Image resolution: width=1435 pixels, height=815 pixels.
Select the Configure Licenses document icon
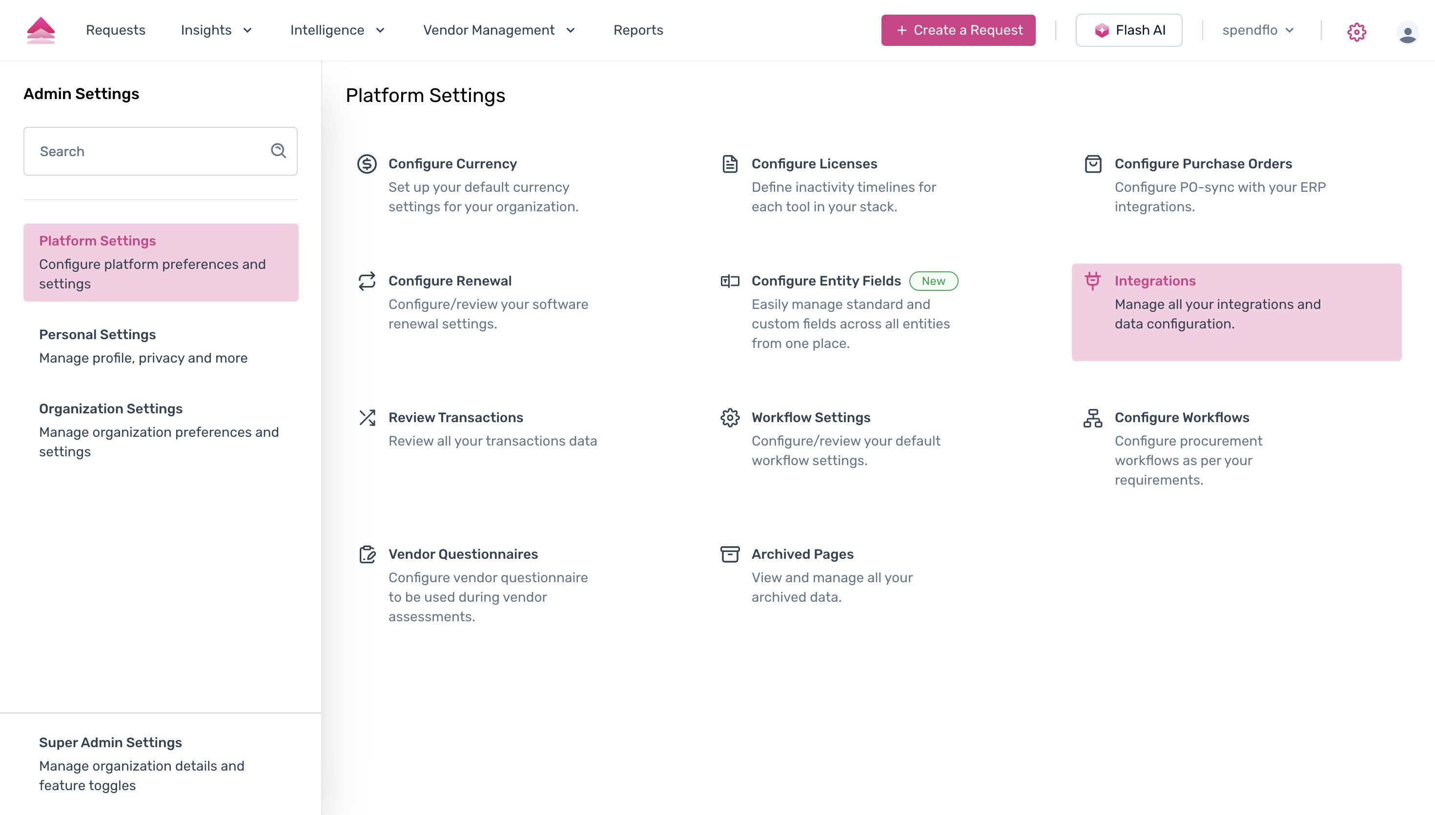[730, 164]
